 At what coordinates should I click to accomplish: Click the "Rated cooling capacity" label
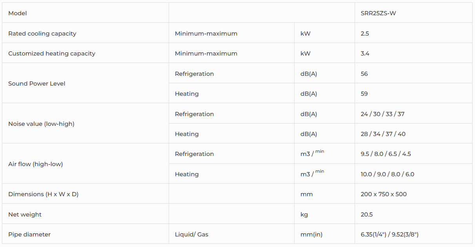[42, 34]
